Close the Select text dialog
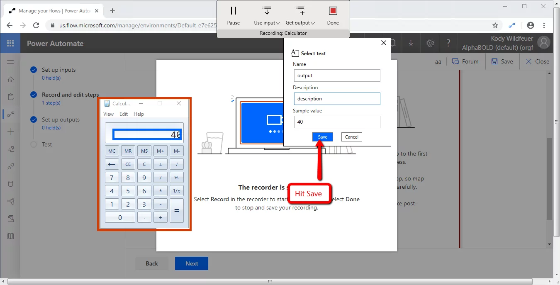The height and width of the screenshot is (285, 560). (x=384, y=43)
